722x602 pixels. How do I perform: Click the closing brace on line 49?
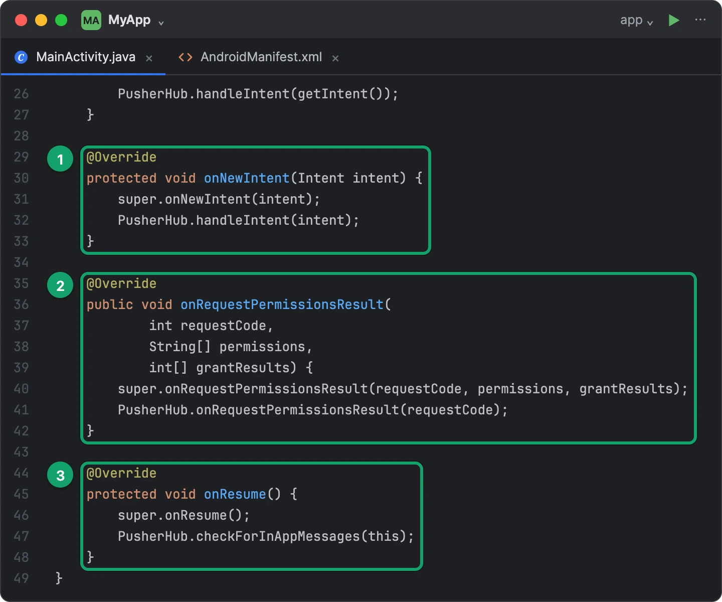[59, 578]
